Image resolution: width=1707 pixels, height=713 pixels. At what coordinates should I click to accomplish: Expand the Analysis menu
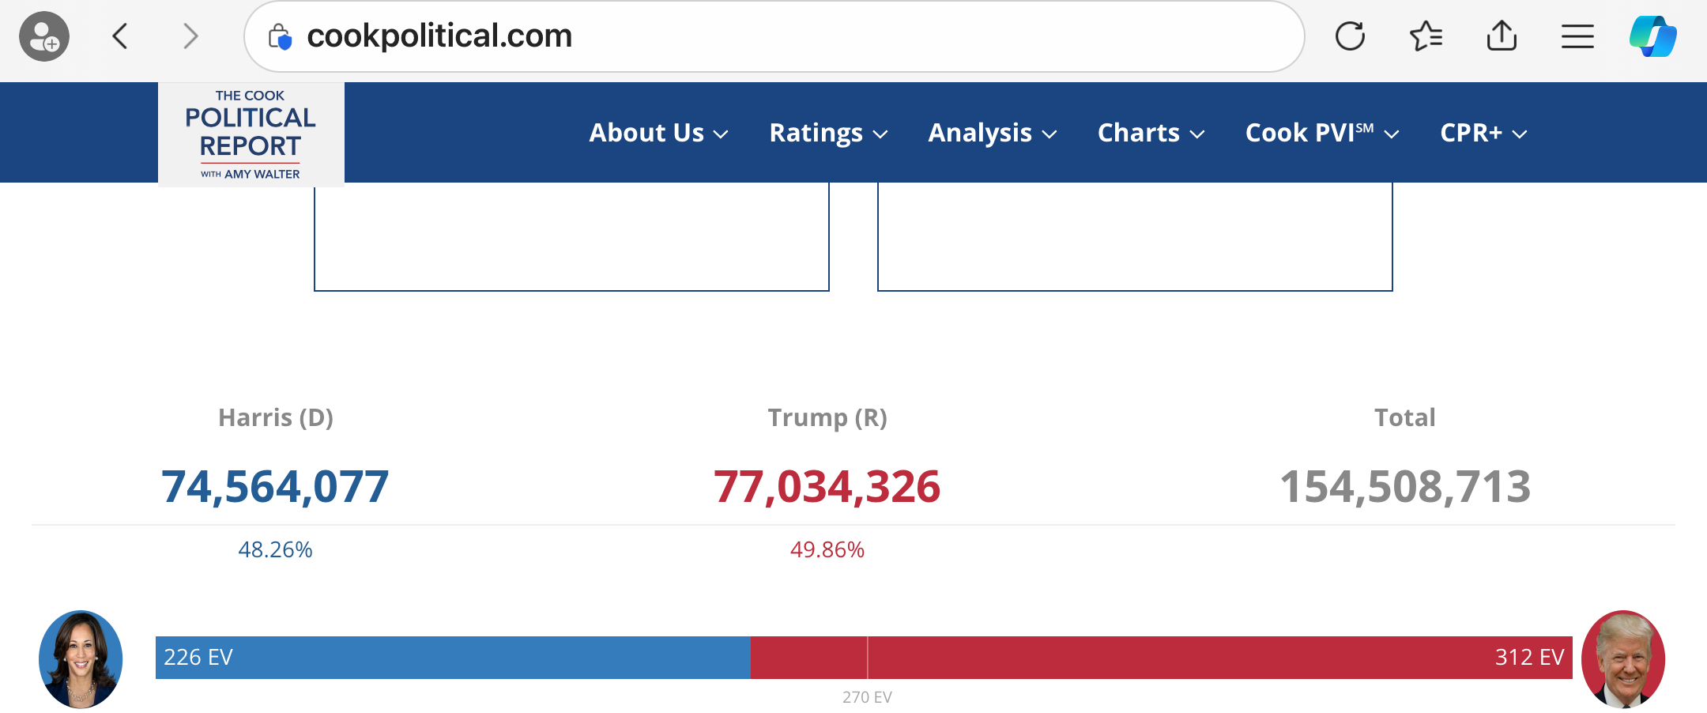(x=992, y=133)
